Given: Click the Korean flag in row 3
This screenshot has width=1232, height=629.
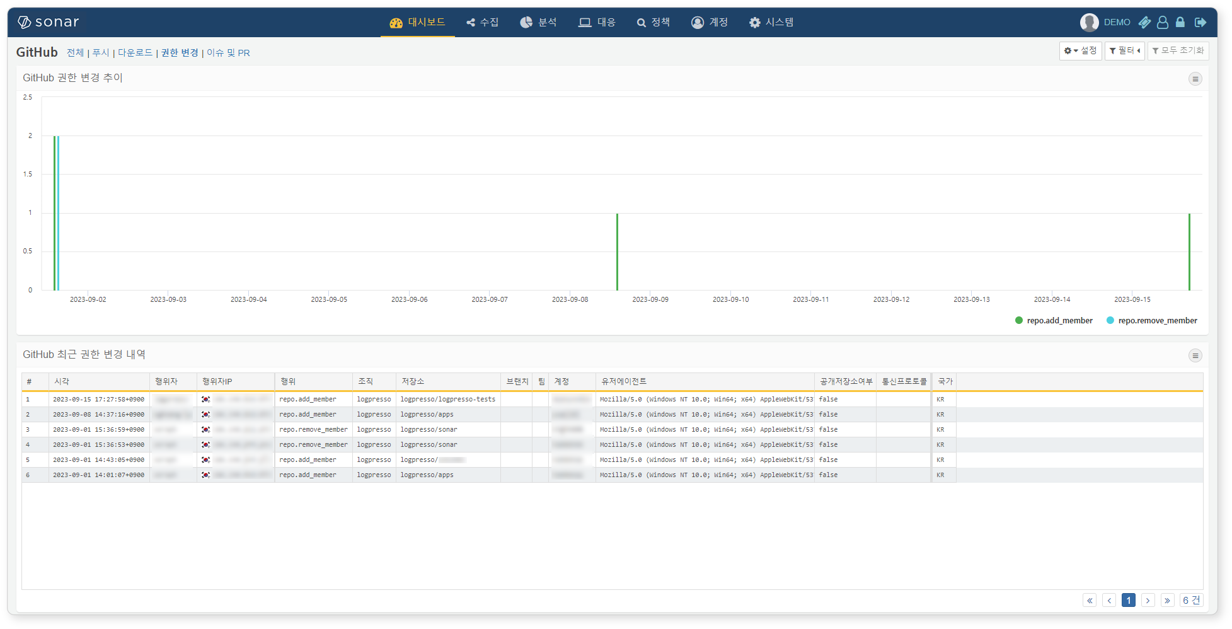Looking at the screenshot, I should click(205, 430).
